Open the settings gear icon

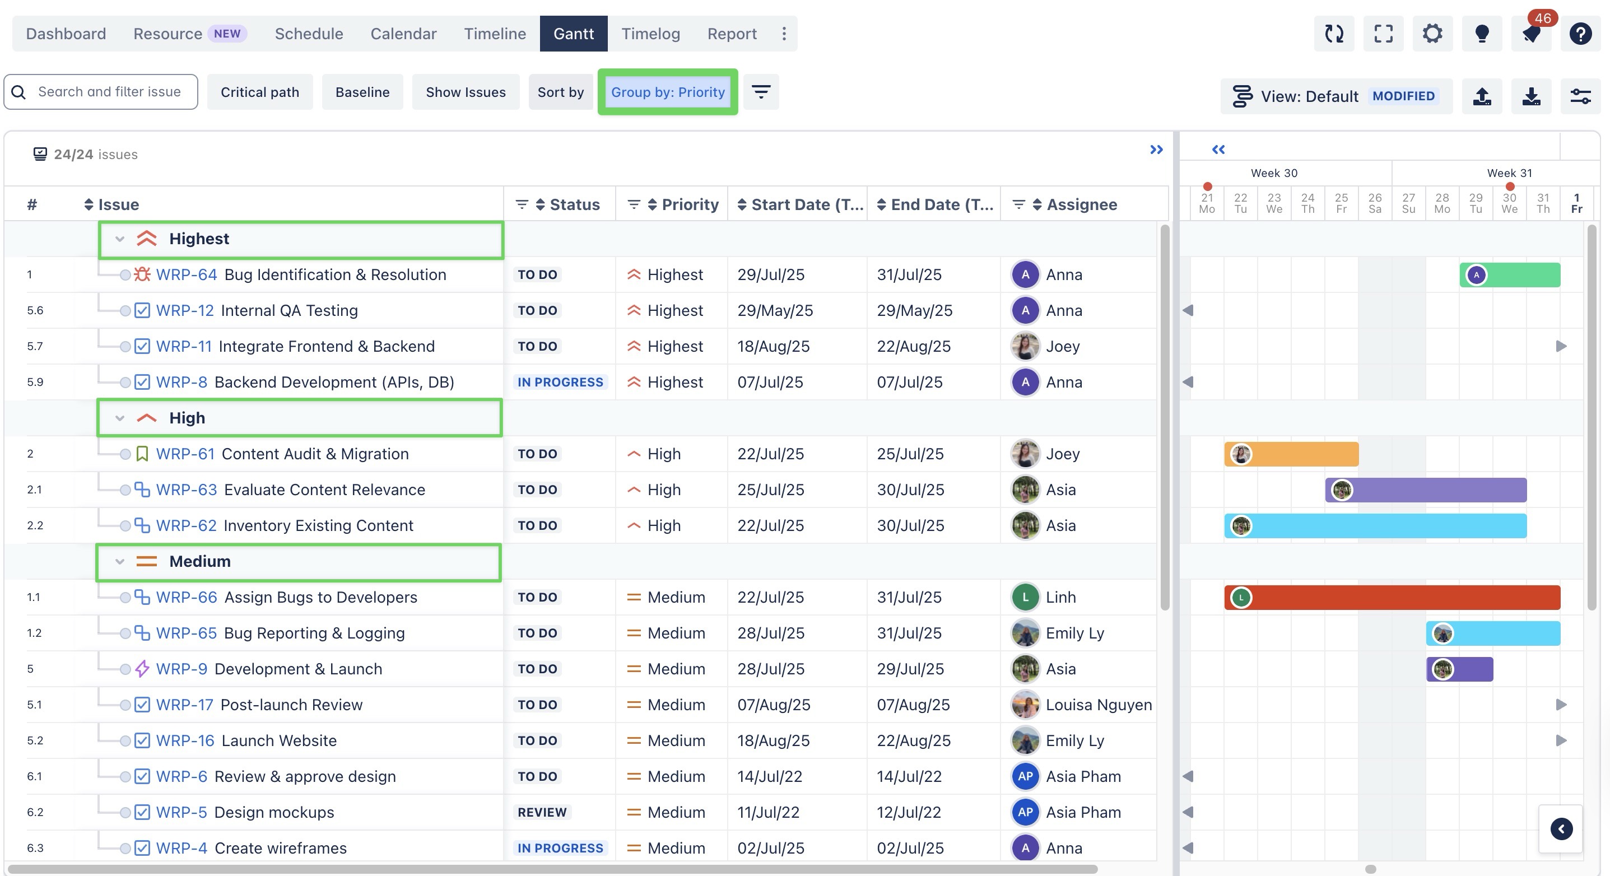1432,34
